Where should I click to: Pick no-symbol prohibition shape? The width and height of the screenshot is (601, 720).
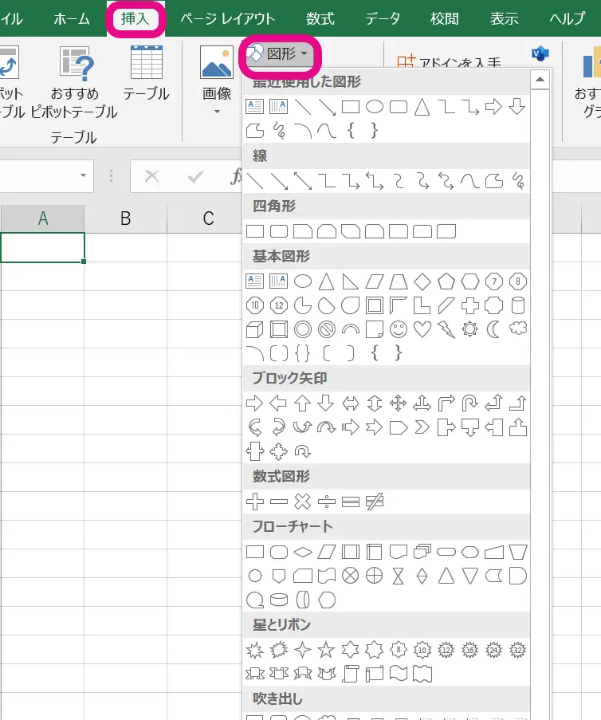(x=327, y=329)
